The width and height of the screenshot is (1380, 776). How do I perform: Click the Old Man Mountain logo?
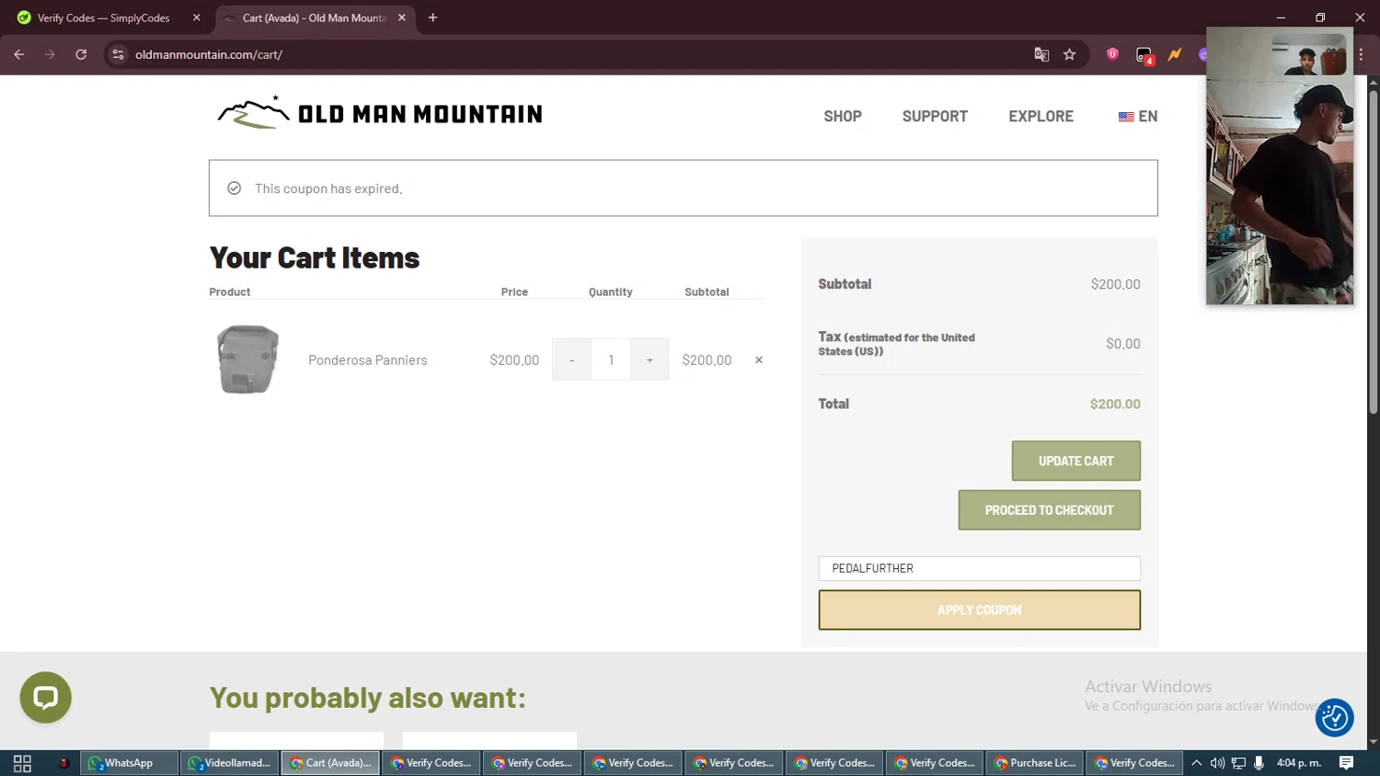pyautogui.click(x=379, y=113)
